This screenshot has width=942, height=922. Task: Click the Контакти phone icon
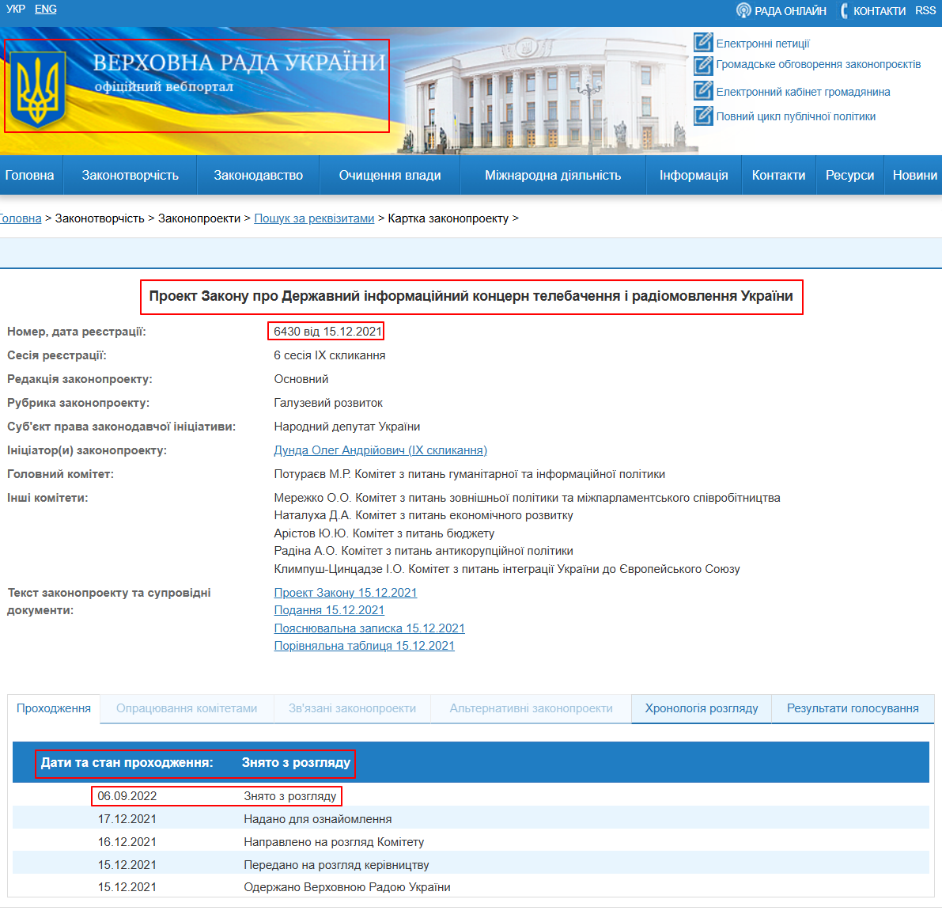coord(844,10)
